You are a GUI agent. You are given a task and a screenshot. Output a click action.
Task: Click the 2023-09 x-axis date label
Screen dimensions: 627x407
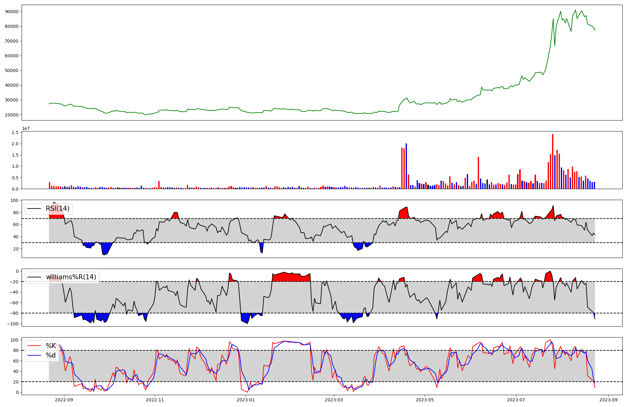(x=608, y=400)
